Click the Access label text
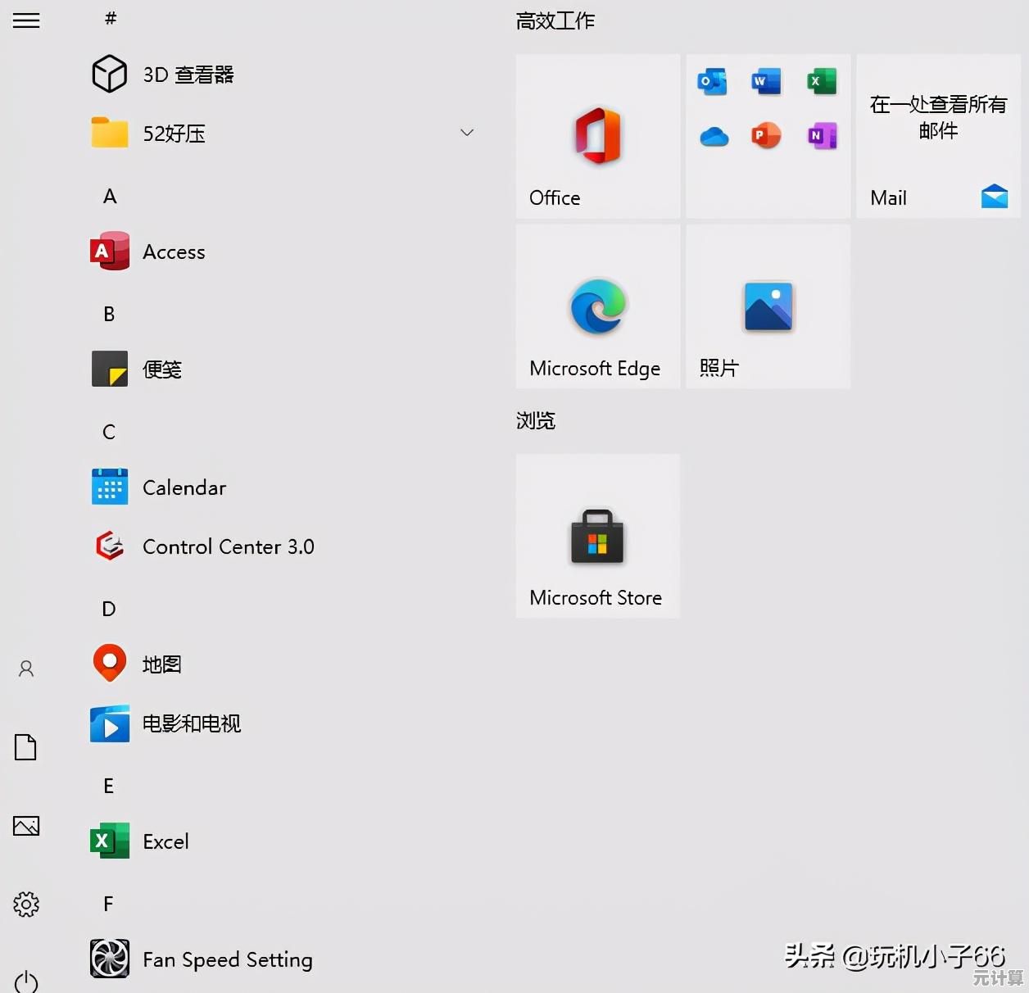 (174, 252)
